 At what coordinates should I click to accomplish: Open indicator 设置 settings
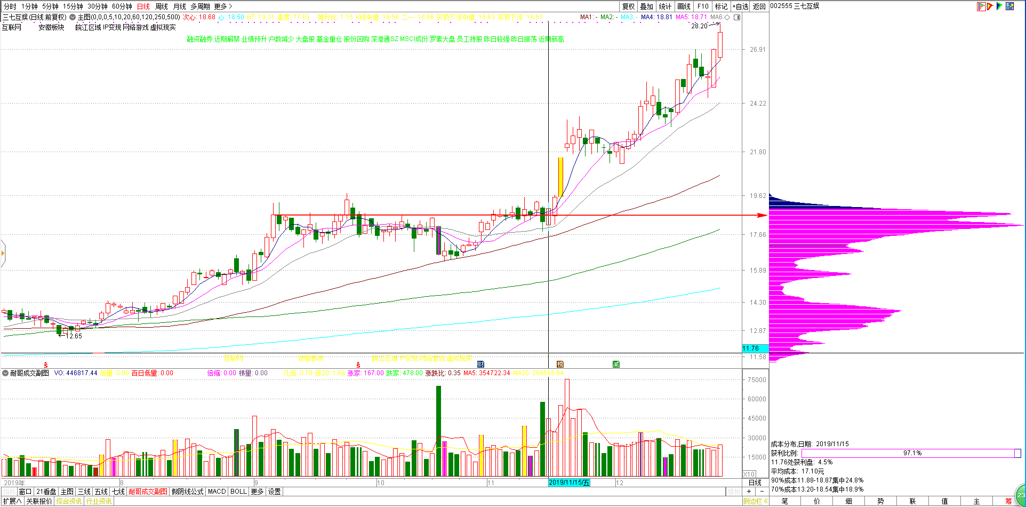275,492
